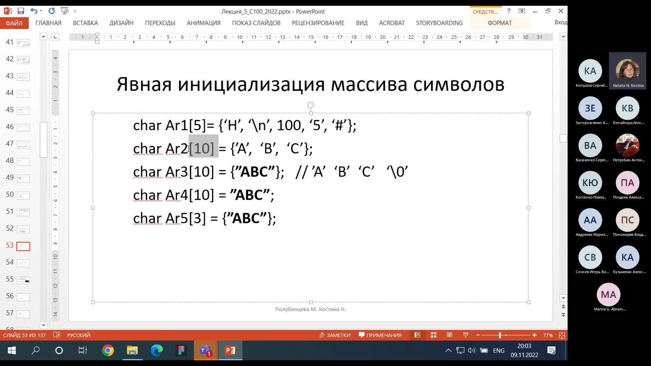Switch to ГЛАВНАЯ tab
The image size is (651, 366).
pos(48,23)
